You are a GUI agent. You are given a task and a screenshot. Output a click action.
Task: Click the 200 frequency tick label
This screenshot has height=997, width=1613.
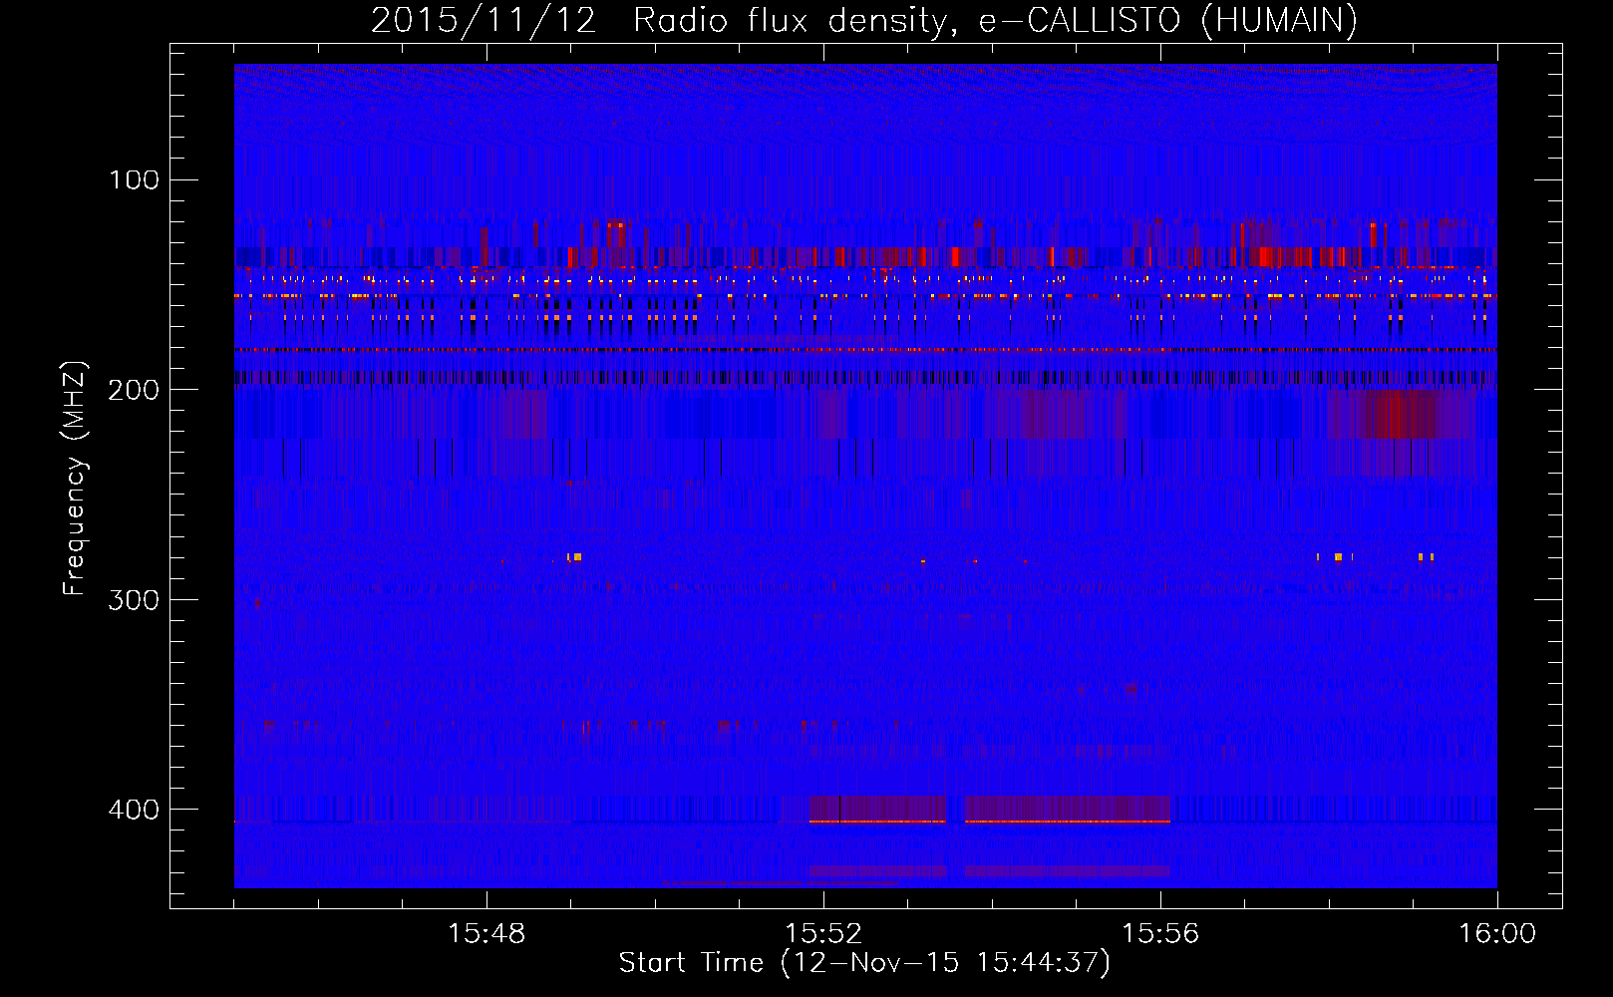(x=135, y=390)
